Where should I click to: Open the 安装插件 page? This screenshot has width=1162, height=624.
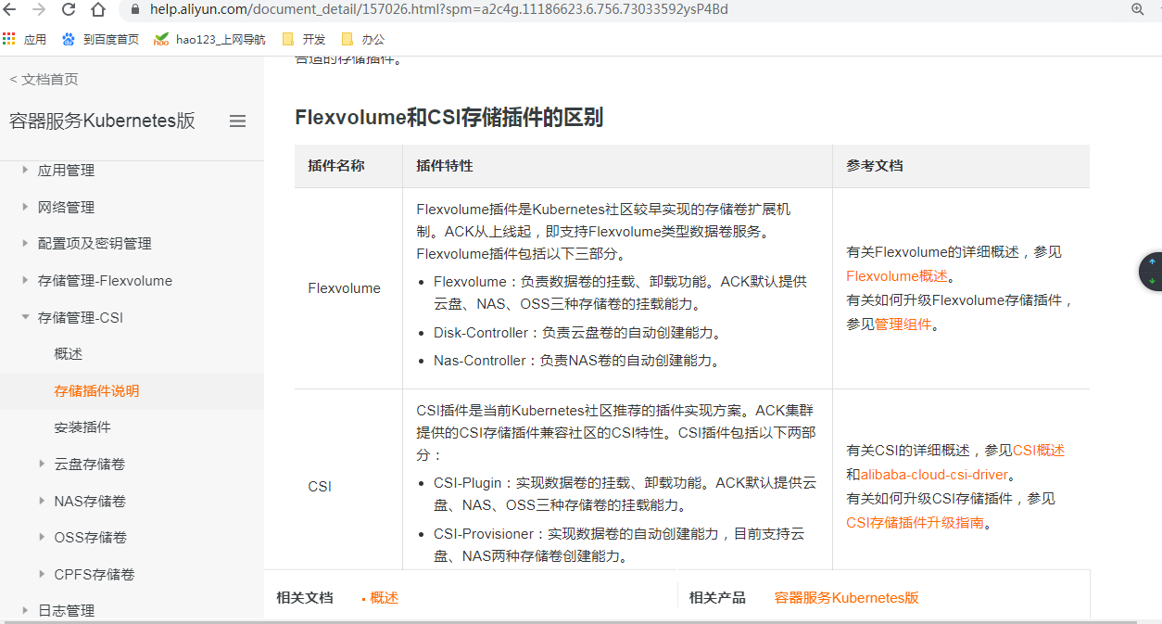click(82, 427)
